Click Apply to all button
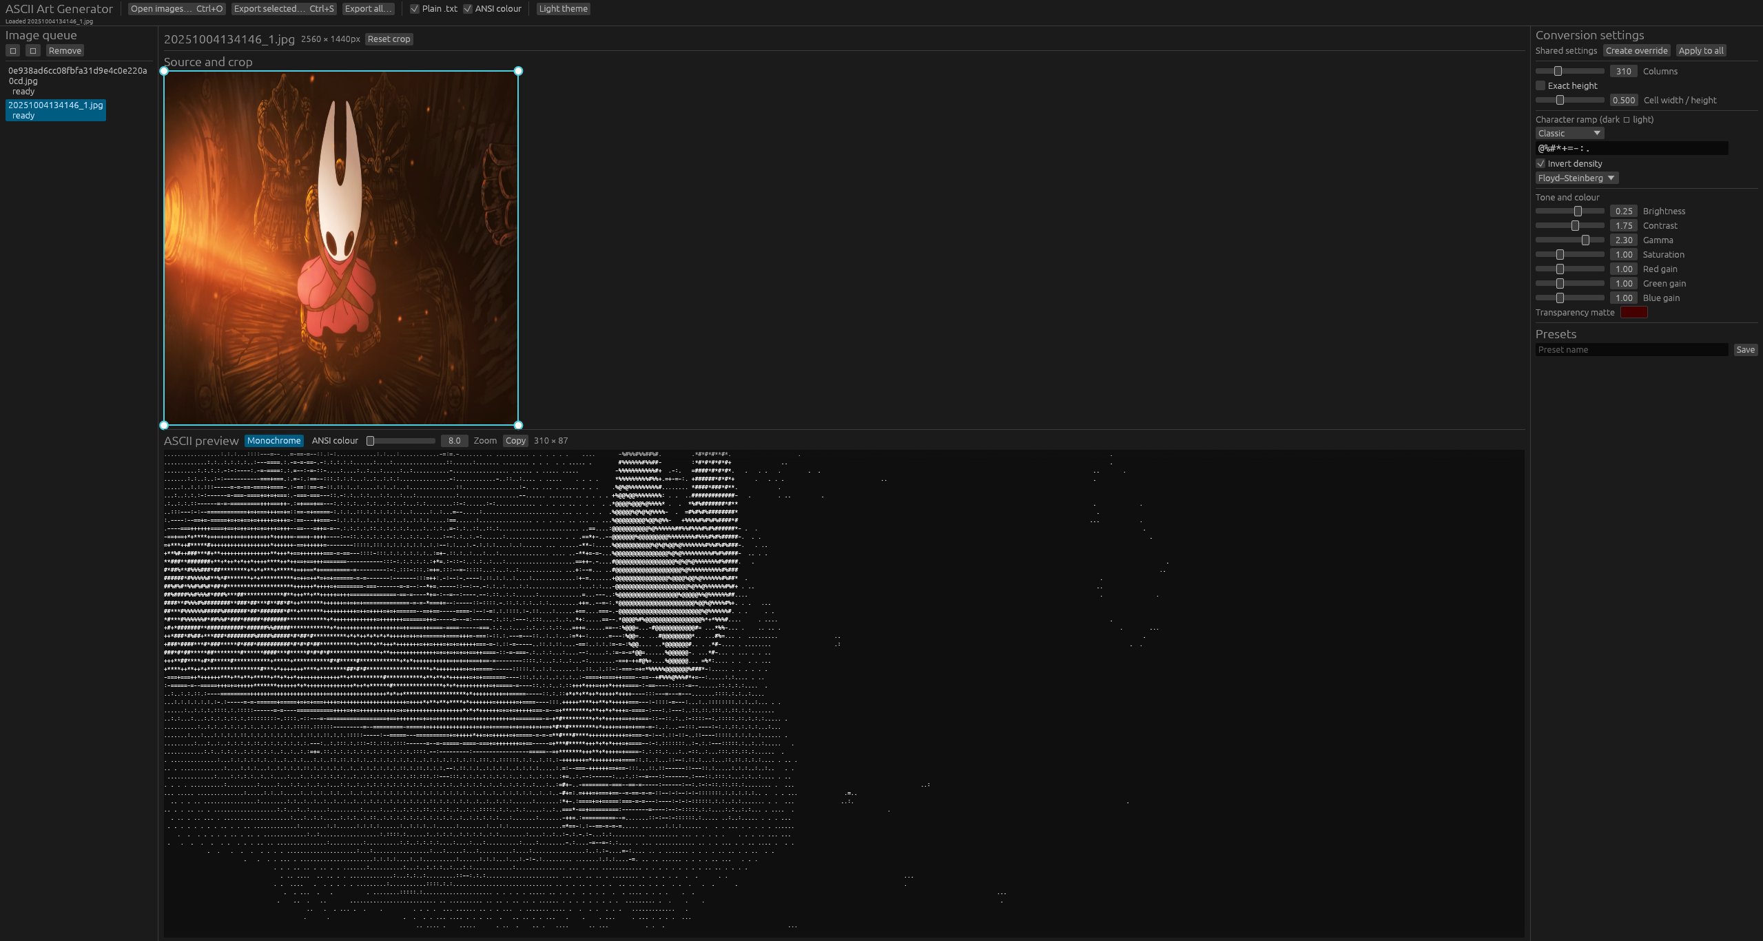1763x941 pixels. coord(1700,51)
